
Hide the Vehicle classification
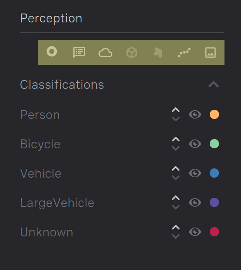[x=195, y=173]
